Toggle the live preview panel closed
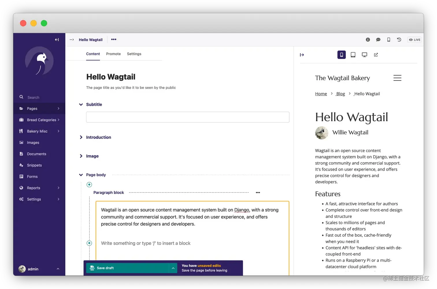 (302, 55)
